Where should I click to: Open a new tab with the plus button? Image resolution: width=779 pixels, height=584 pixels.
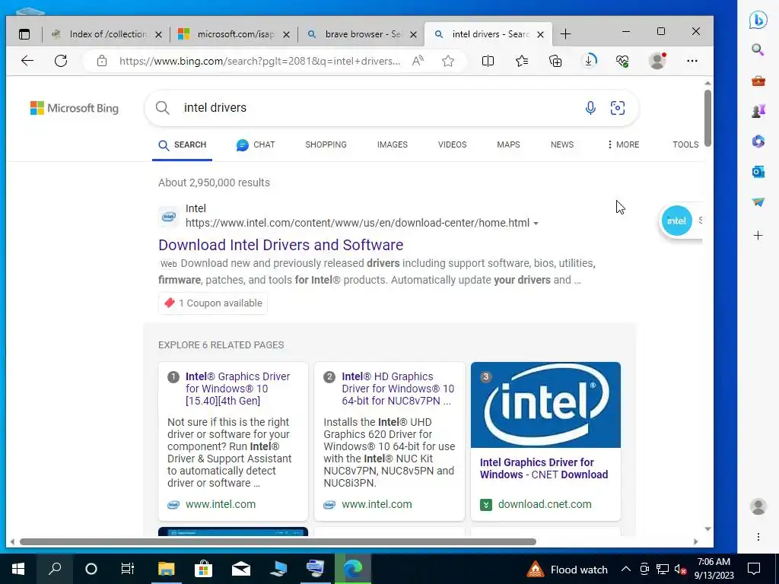coord(565,34)
